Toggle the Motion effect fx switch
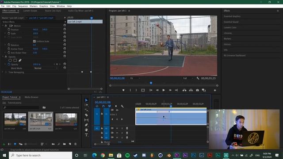Image resolution: width=283 pixels, height=159 pixels. (x=6, y=26)
